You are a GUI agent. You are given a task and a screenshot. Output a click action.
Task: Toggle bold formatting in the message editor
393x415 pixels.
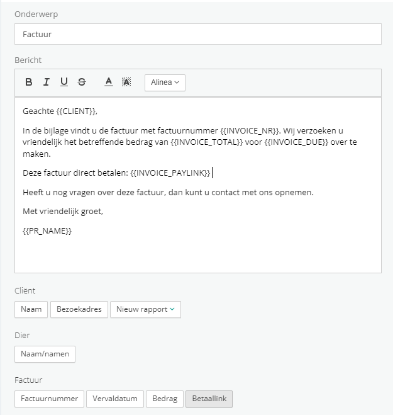point(29,82)
